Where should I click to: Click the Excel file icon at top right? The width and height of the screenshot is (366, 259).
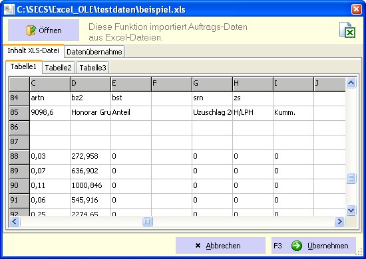click(x=347, y=30)
